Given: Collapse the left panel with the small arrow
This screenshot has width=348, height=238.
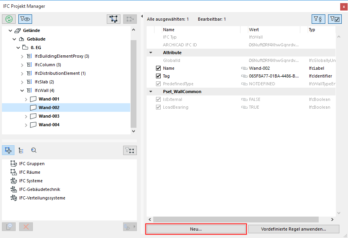Looking at the screenshot, I should (x=142, y=16).
